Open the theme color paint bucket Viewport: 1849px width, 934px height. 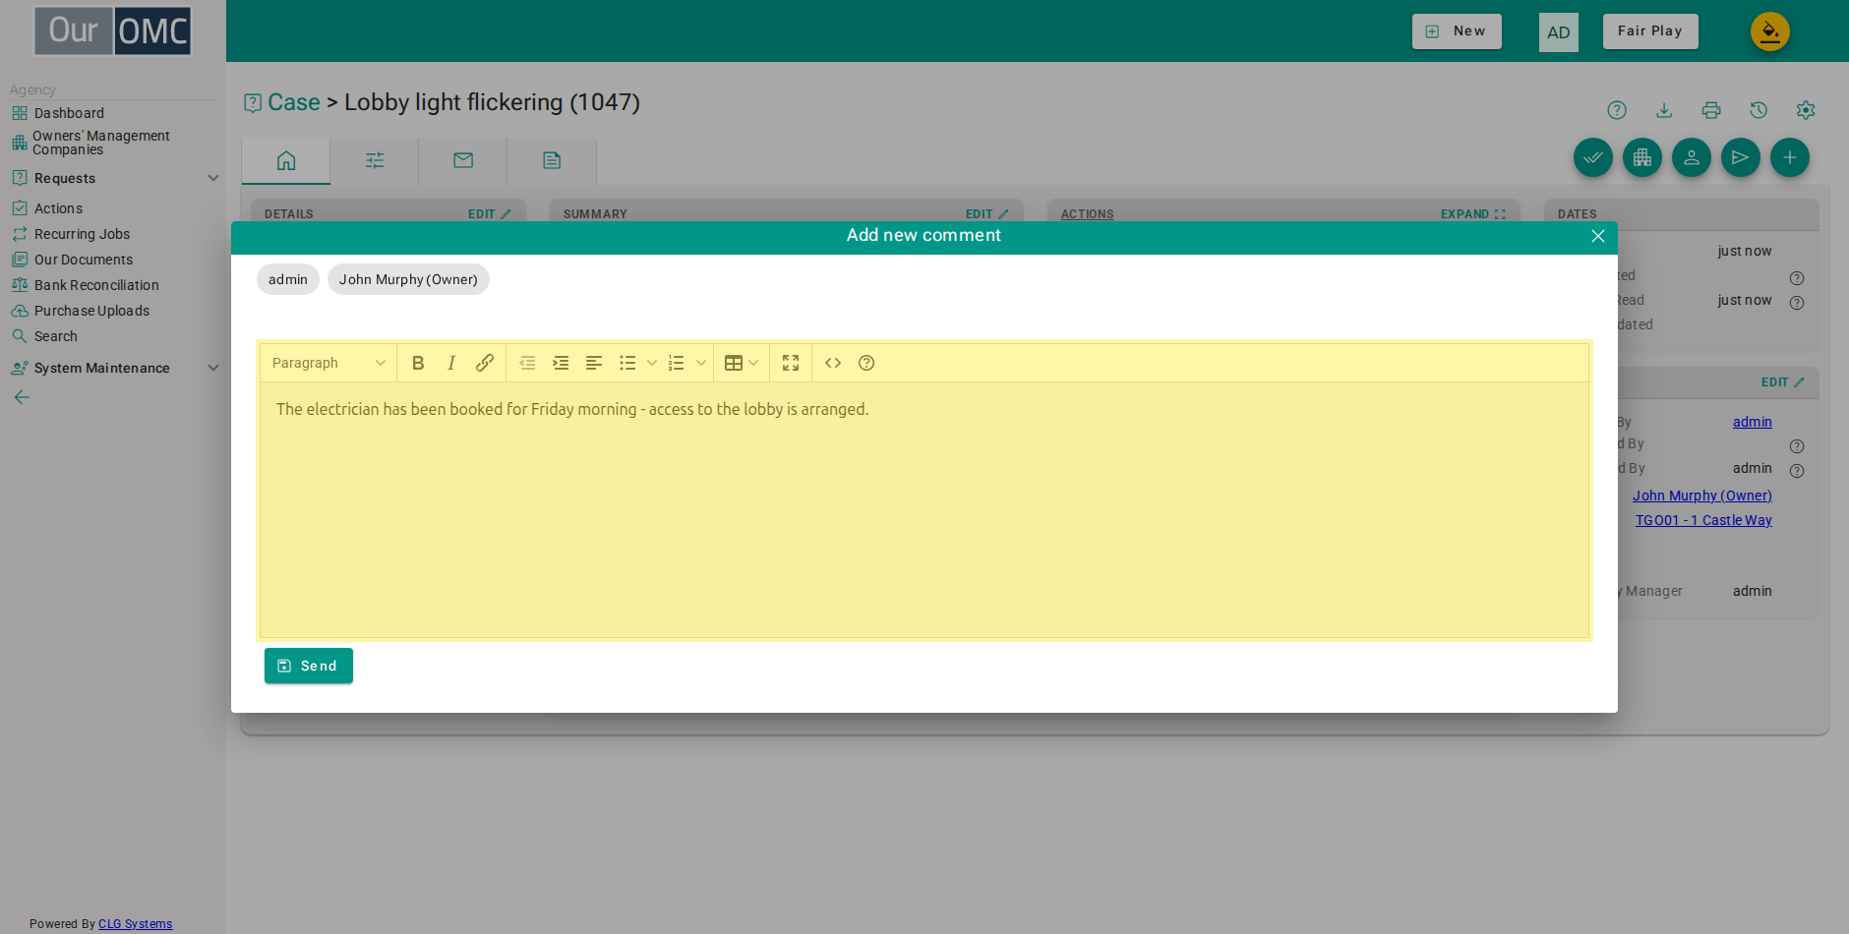[1770, 31]
